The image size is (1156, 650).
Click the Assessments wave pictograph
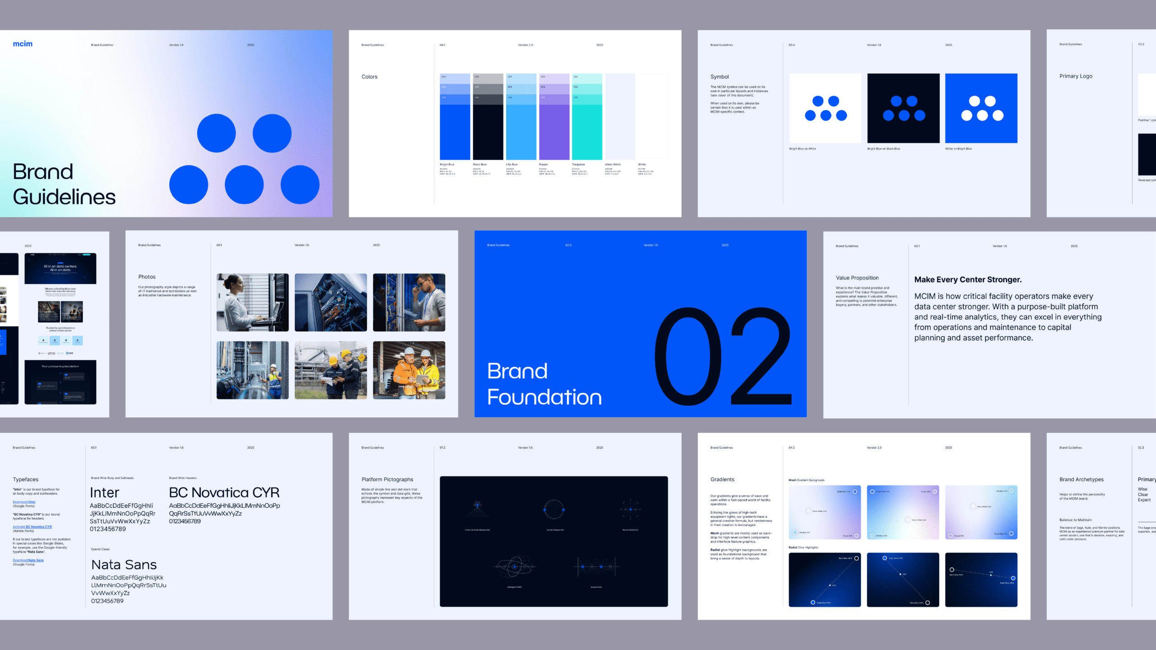[x=596, y=567]
